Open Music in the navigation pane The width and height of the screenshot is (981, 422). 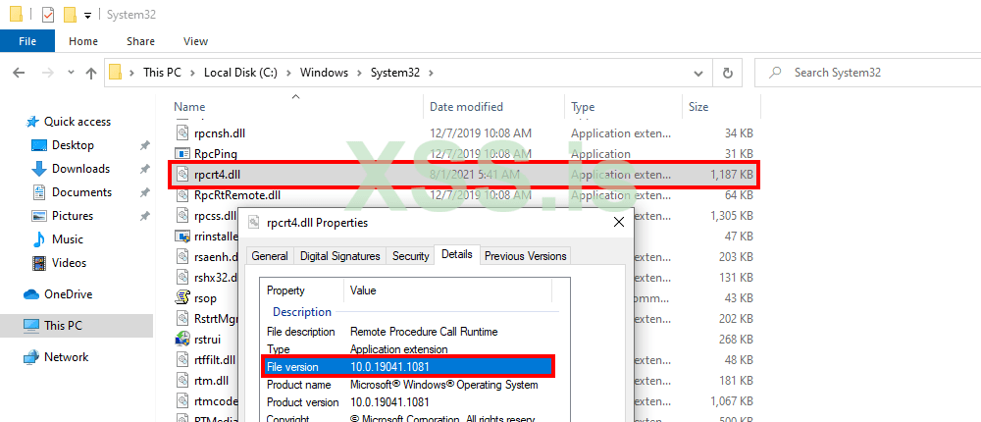pyautogui.click(x=67, y=239)
